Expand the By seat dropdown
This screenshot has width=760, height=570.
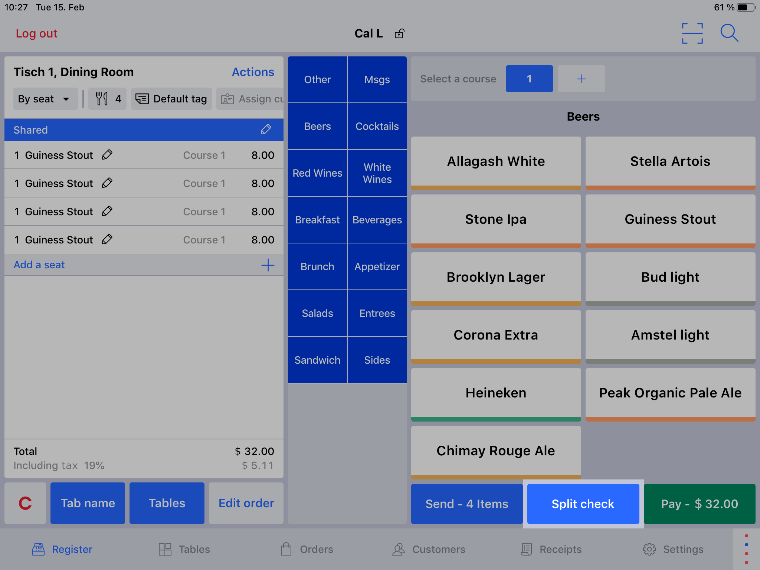click(45, 99)
